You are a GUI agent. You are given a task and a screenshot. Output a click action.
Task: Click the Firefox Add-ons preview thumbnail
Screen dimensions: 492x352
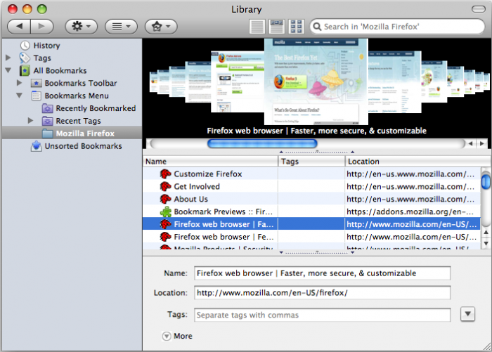click(x=238, y=82)
